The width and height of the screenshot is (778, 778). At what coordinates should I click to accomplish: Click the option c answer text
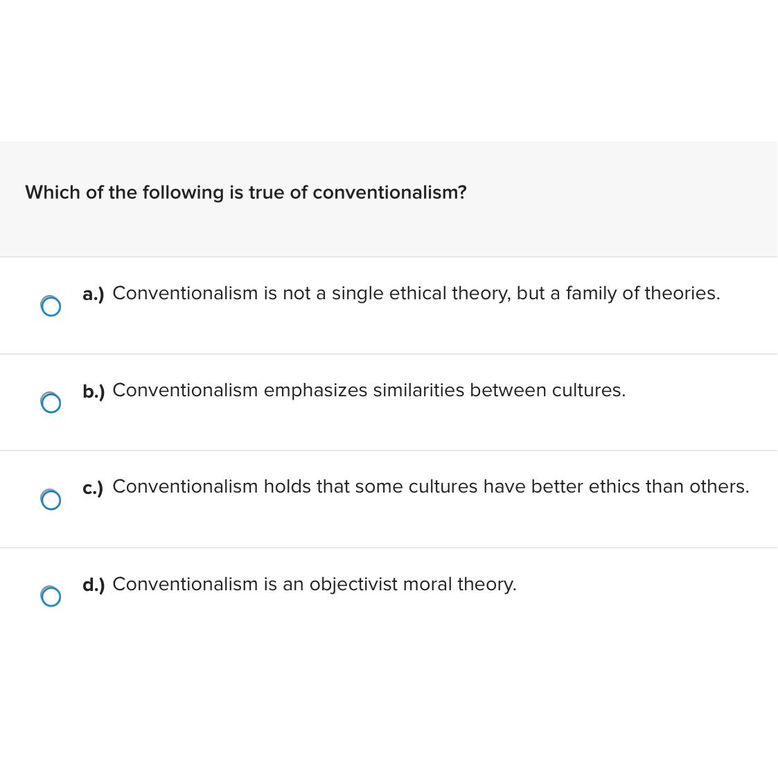pos(431,487)
